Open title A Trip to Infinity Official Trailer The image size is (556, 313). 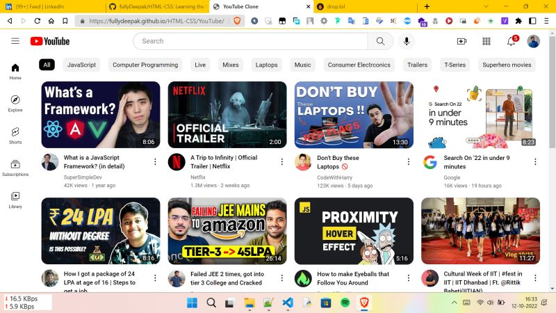tap(224, 162)
